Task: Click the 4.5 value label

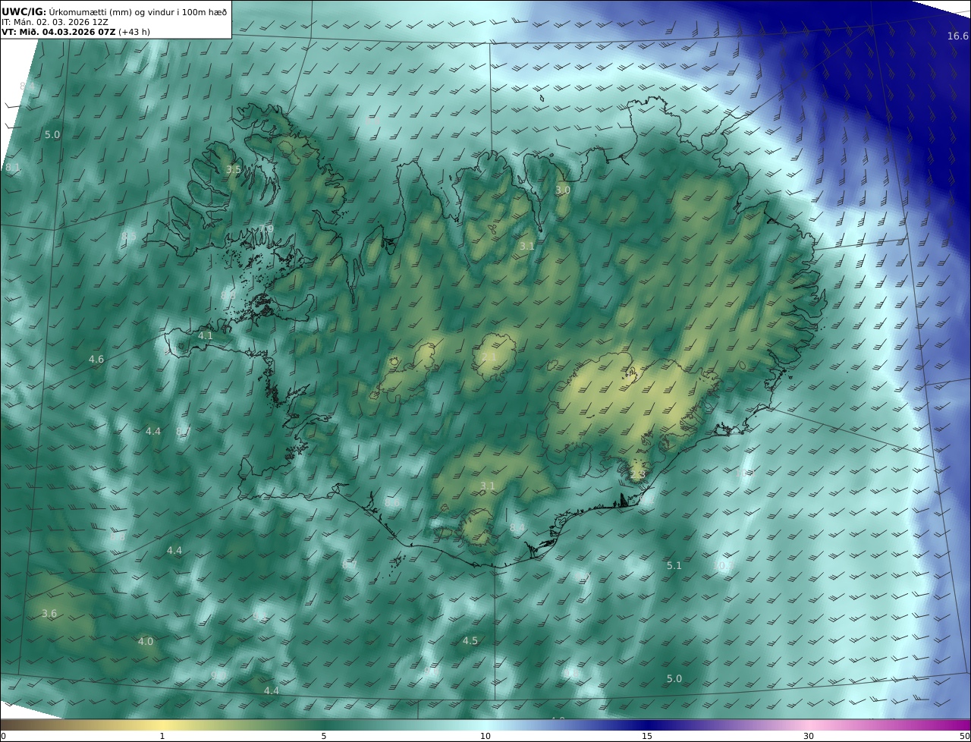Action: click(x=470, y=641)
